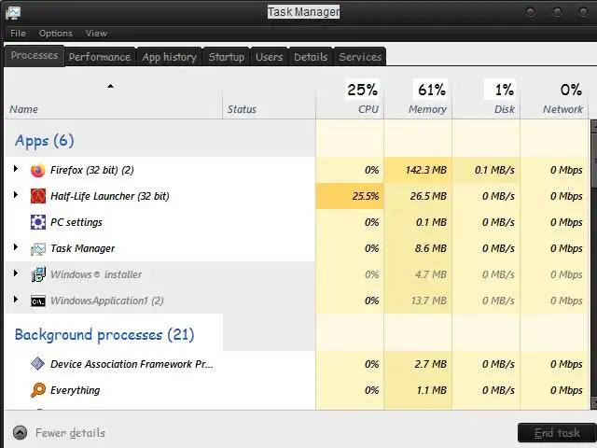Switch to the Startup tab
The height and width of the screenshot is (448, 597).
226,57
